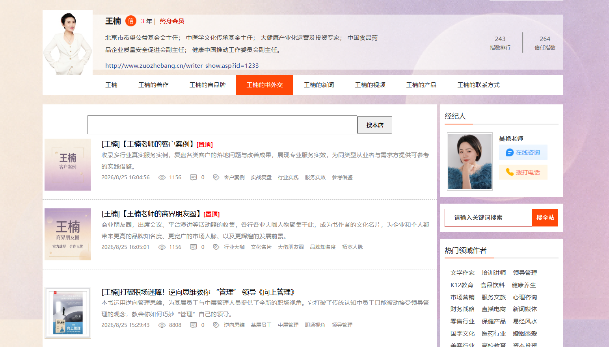Screen dimensions: 609x347
Task: Click the 参考借鉴 tag
Action: click(342, 178)
